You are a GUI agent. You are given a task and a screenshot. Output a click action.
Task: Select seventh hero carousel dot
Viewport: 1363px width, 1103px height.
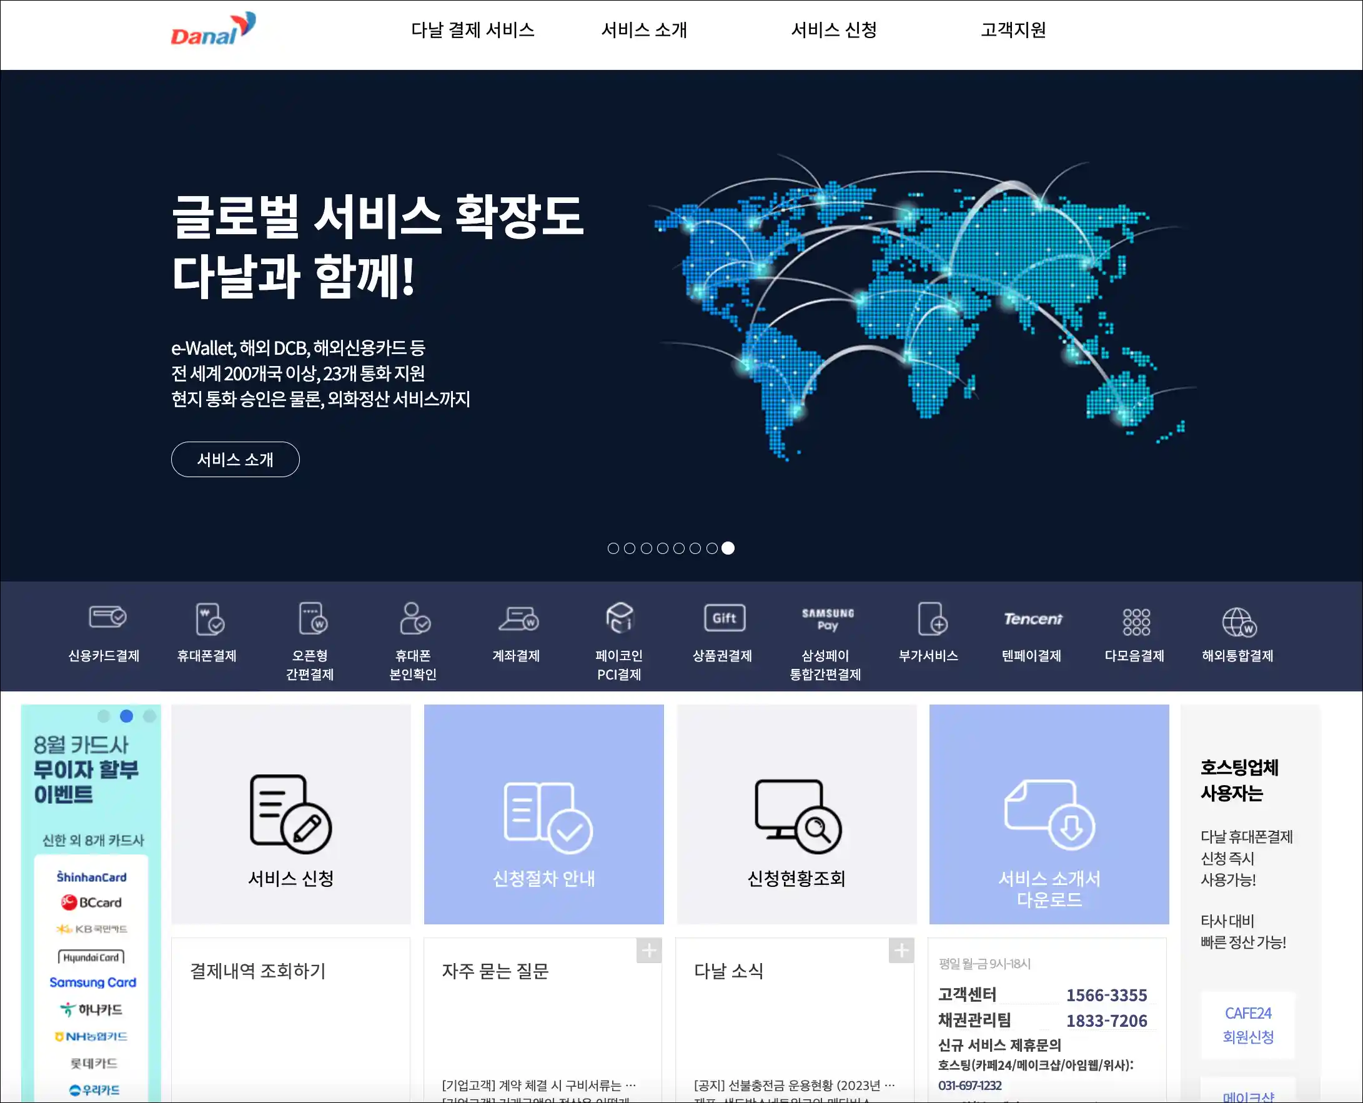712,548
